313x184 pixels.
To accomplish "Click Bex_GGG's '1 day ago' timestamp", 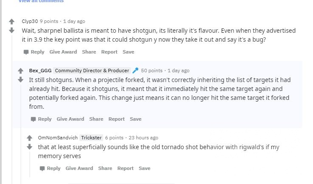I will (x=178, y=71).
